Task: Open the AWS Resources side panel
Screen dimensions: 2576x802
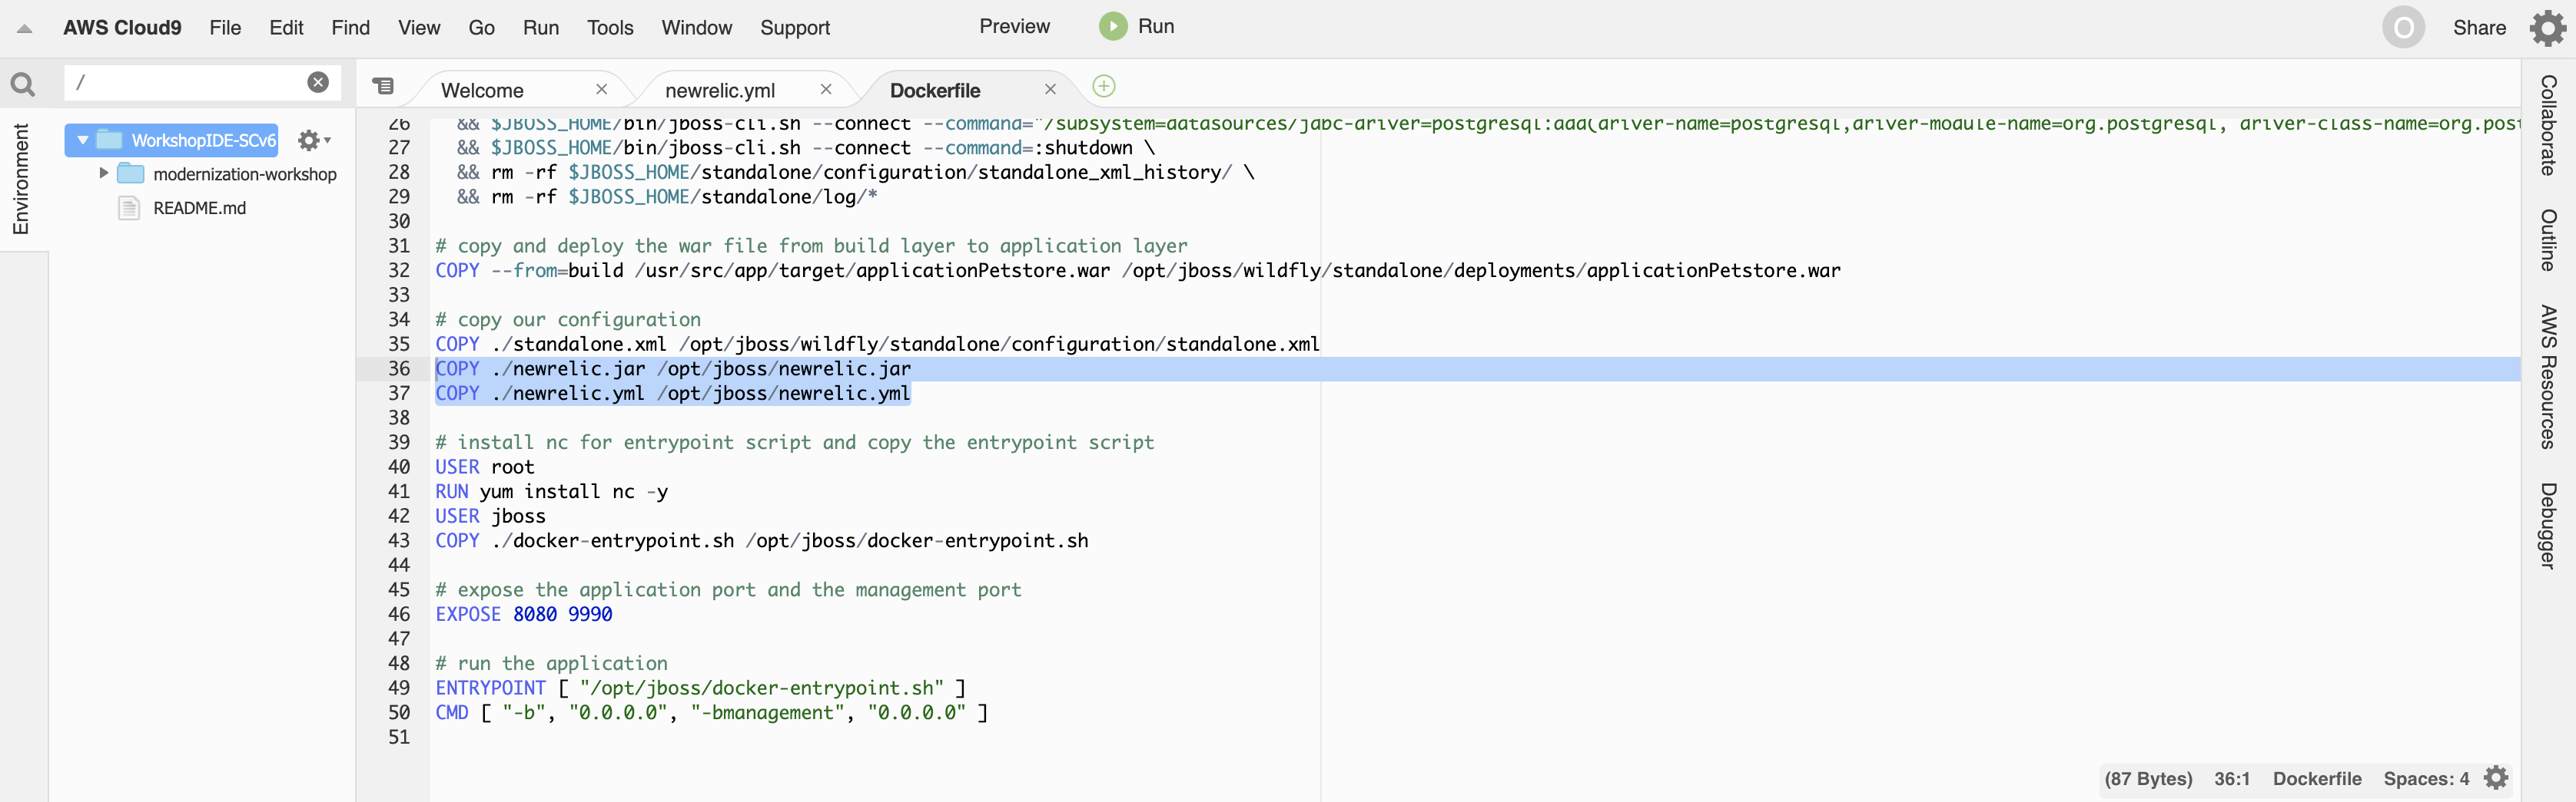Action: (x=2549, y=377)
